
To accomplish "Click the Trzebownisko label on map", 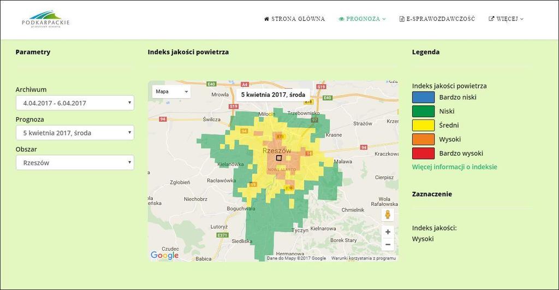I will (304, 113).
